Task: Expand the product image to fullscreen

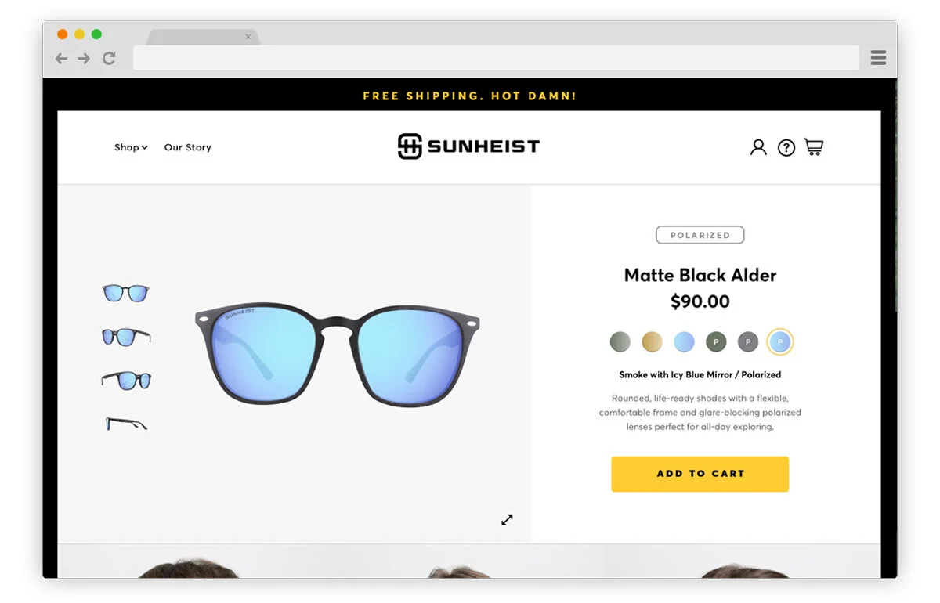Action: [x=507, y=519]
